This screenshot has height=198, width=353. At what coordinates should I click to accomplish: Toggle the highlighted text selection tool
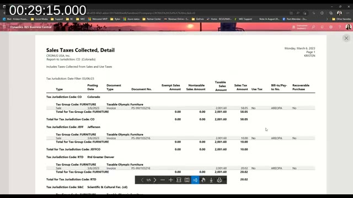(x=195, y=180)
